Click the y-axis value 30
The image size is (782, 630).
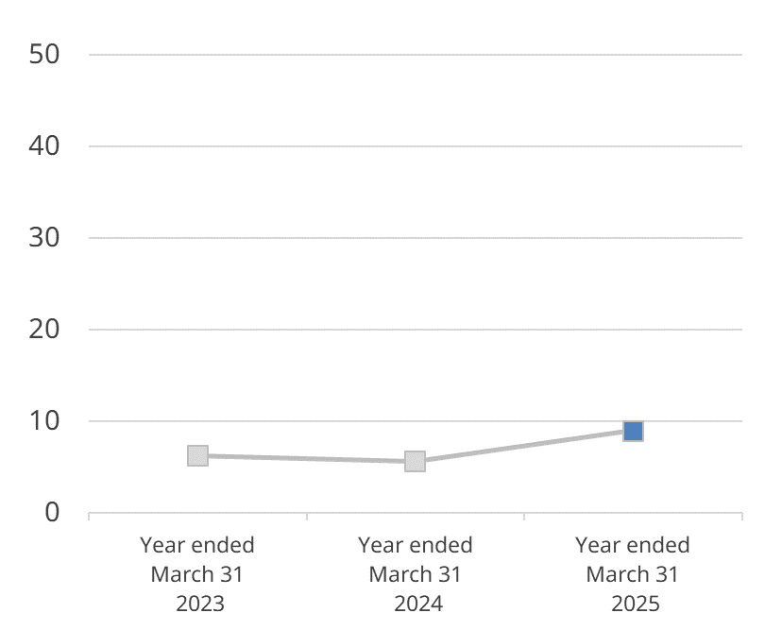point(43,237)
